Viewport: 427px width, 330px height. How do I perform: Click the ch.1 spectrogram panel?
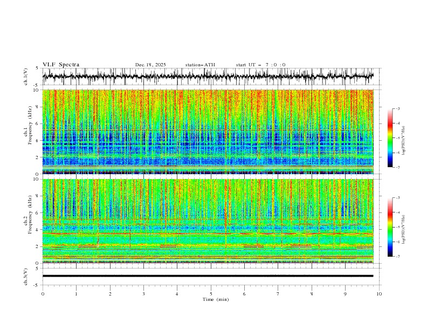click(x=208, y=132)
